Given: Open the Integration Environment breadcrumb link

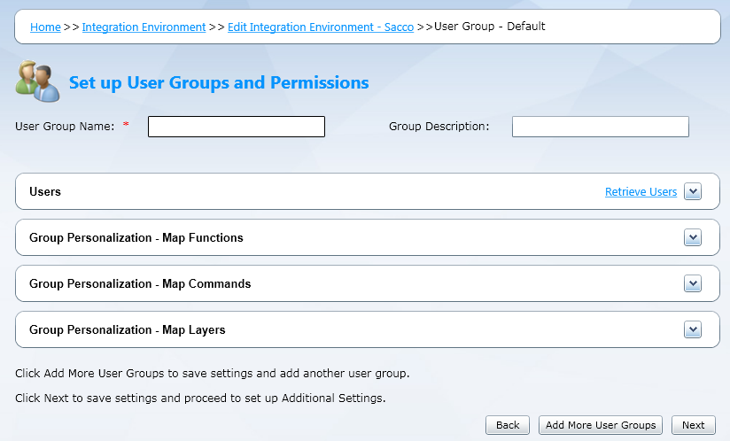Looking at the screenshot, I should pyautogui.click(x=144, y=27).
